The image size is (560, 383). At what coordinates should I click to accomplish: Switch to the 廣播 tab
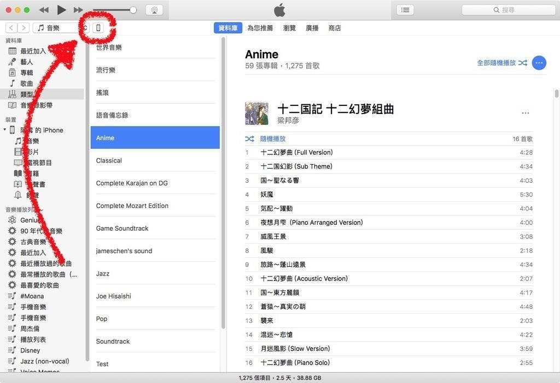click(x=312, y=28)
